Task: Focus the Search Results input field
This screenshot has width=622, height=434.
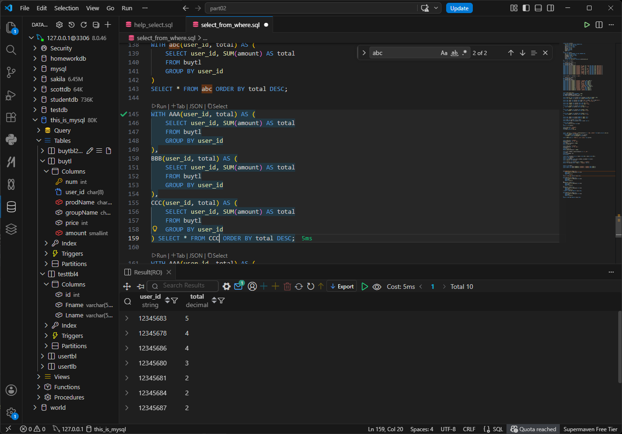Action: (x=183, y=286)
